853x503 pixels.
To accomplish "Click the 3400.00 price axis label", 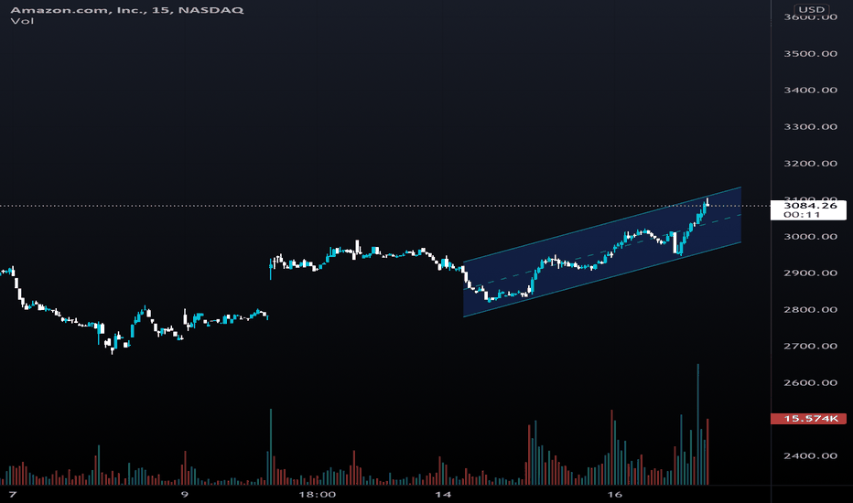I will point(810,90).
